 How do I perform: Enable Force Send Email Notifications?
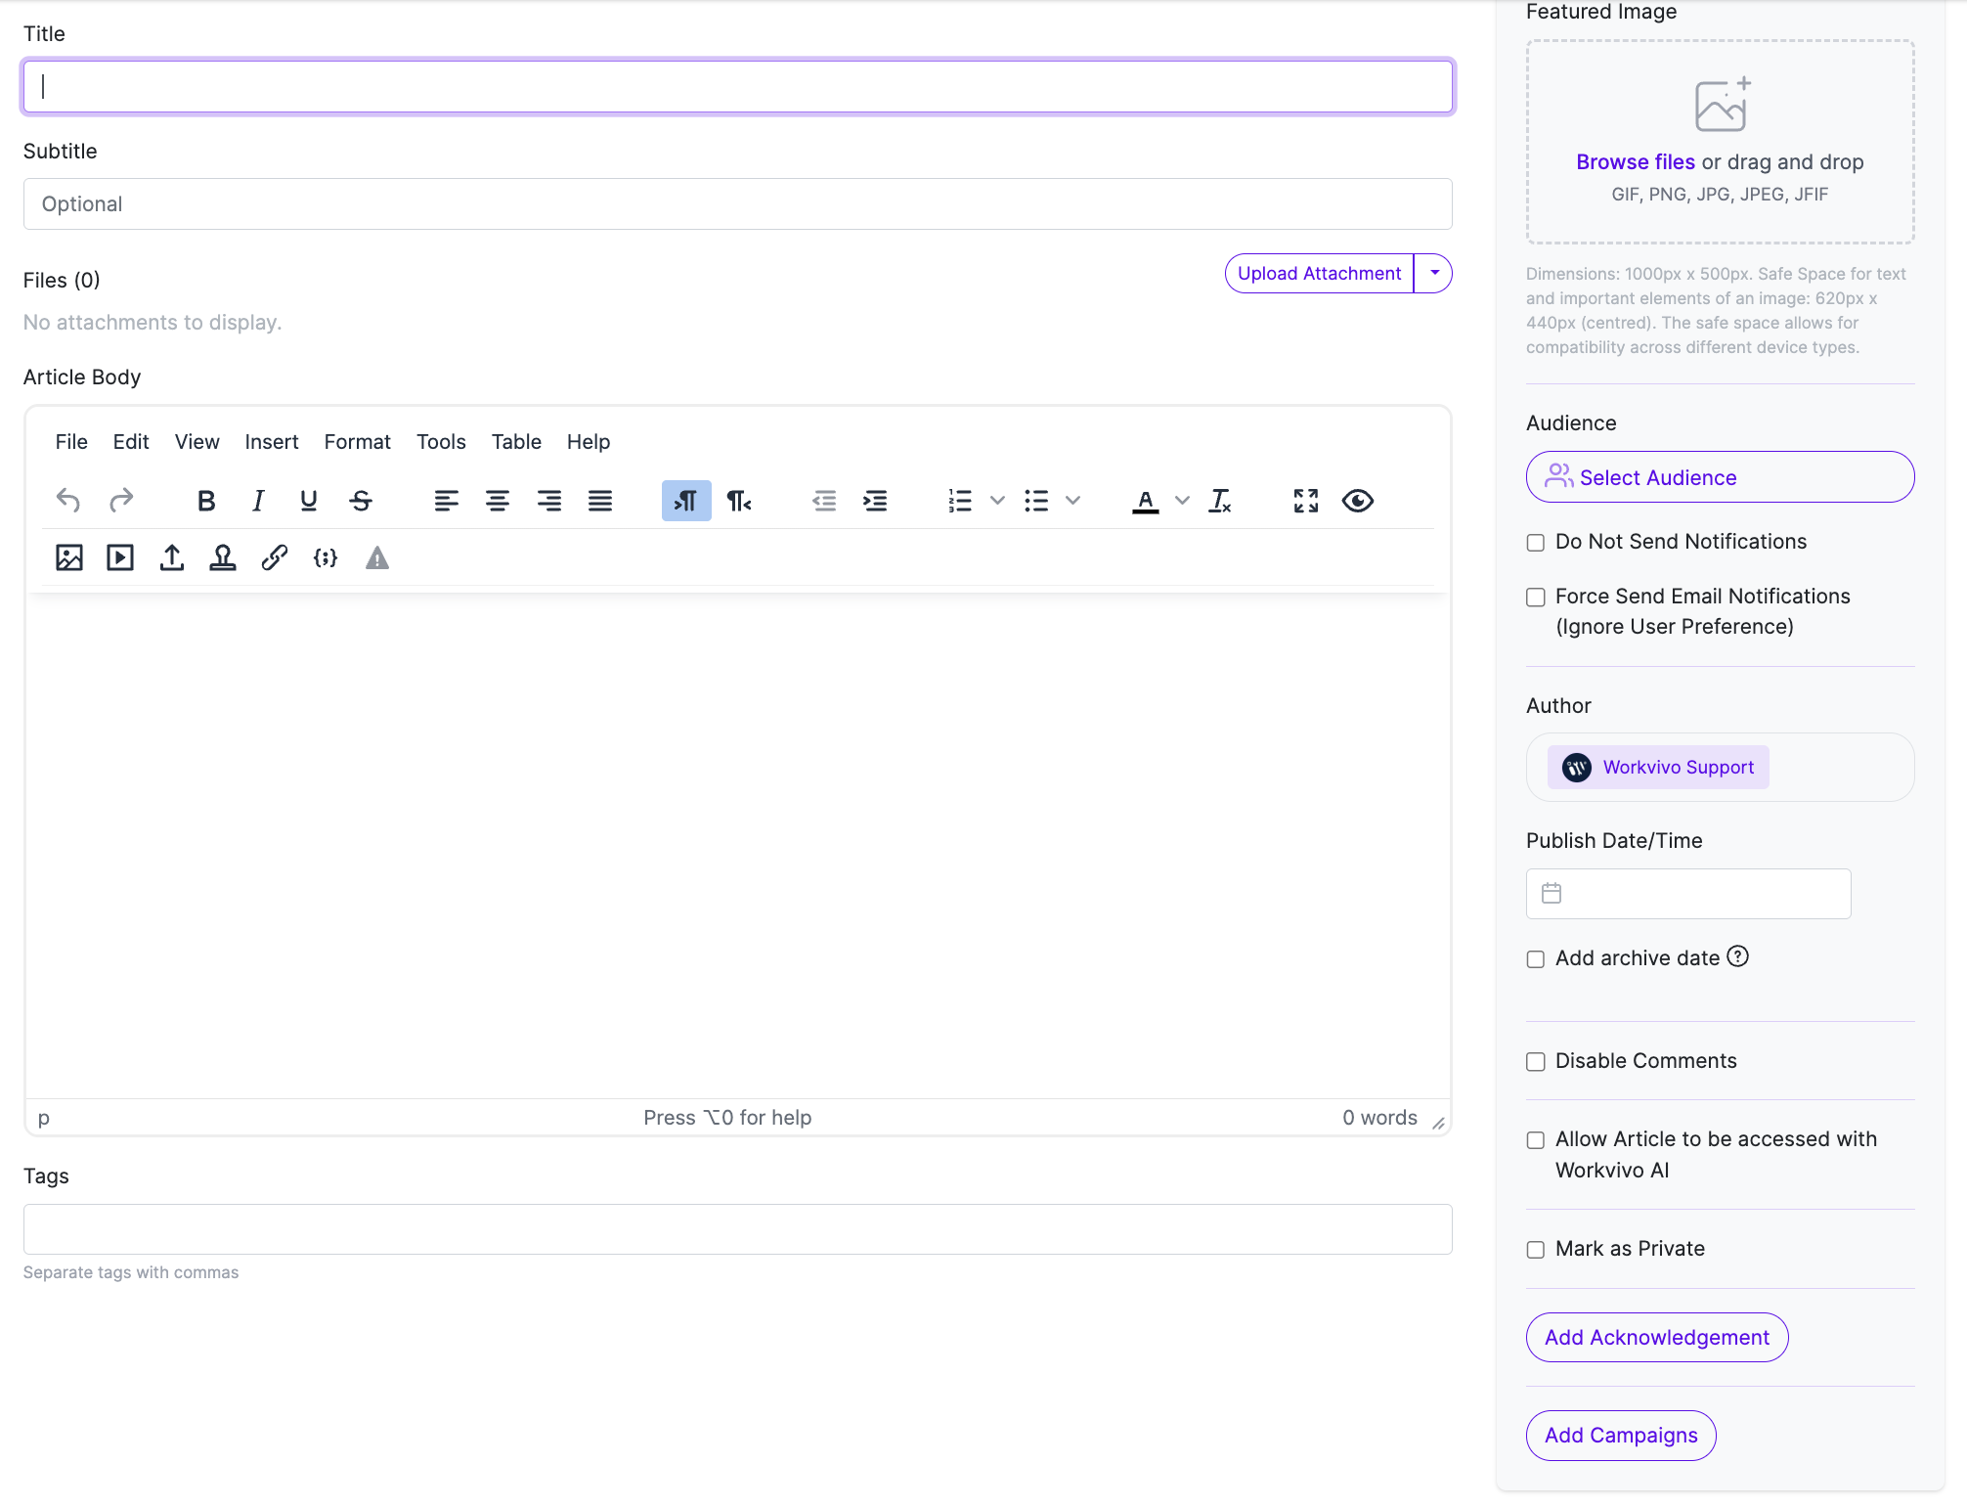(1536, 598)
